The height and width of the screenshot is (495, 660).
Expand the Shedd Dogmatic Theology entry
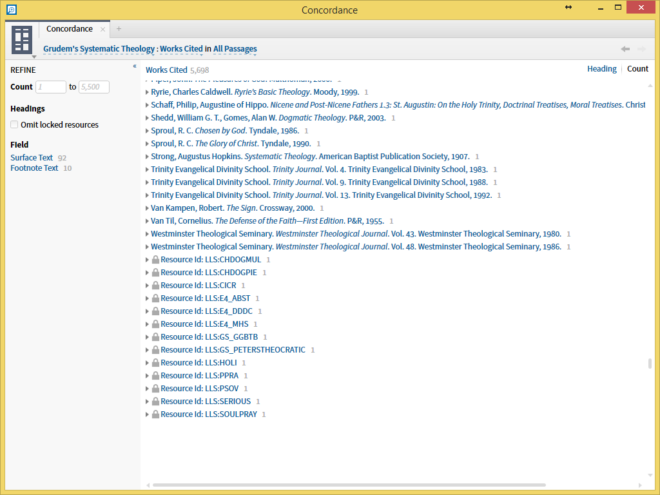147,118
